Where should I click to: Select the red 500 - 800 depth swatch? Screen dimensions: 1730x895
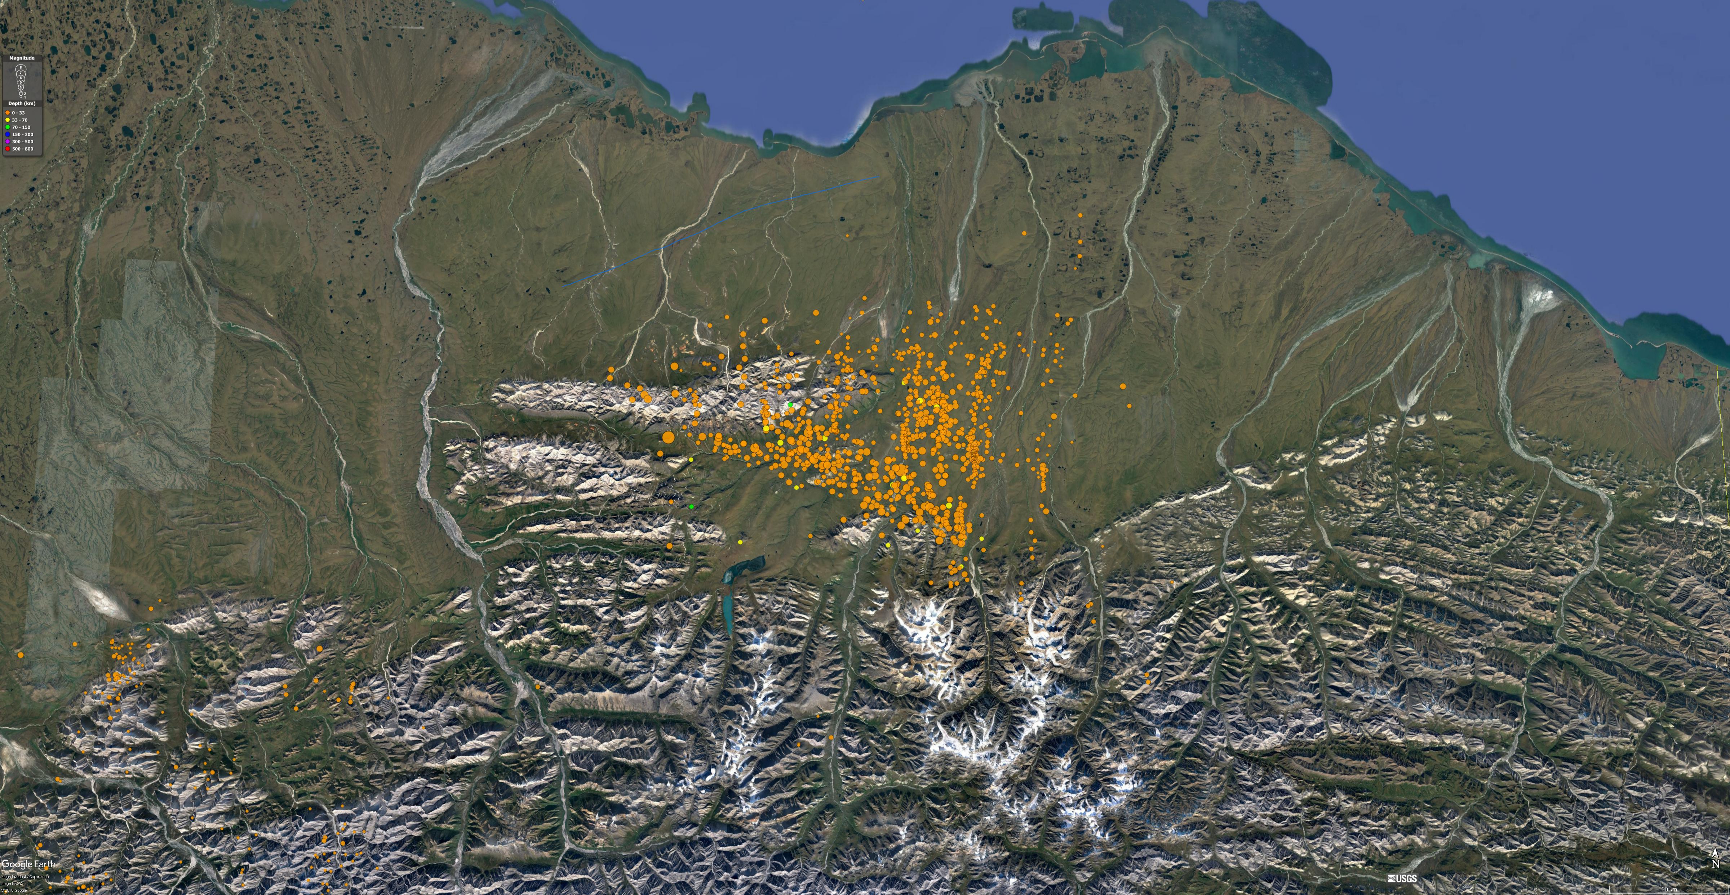[7, 149]
